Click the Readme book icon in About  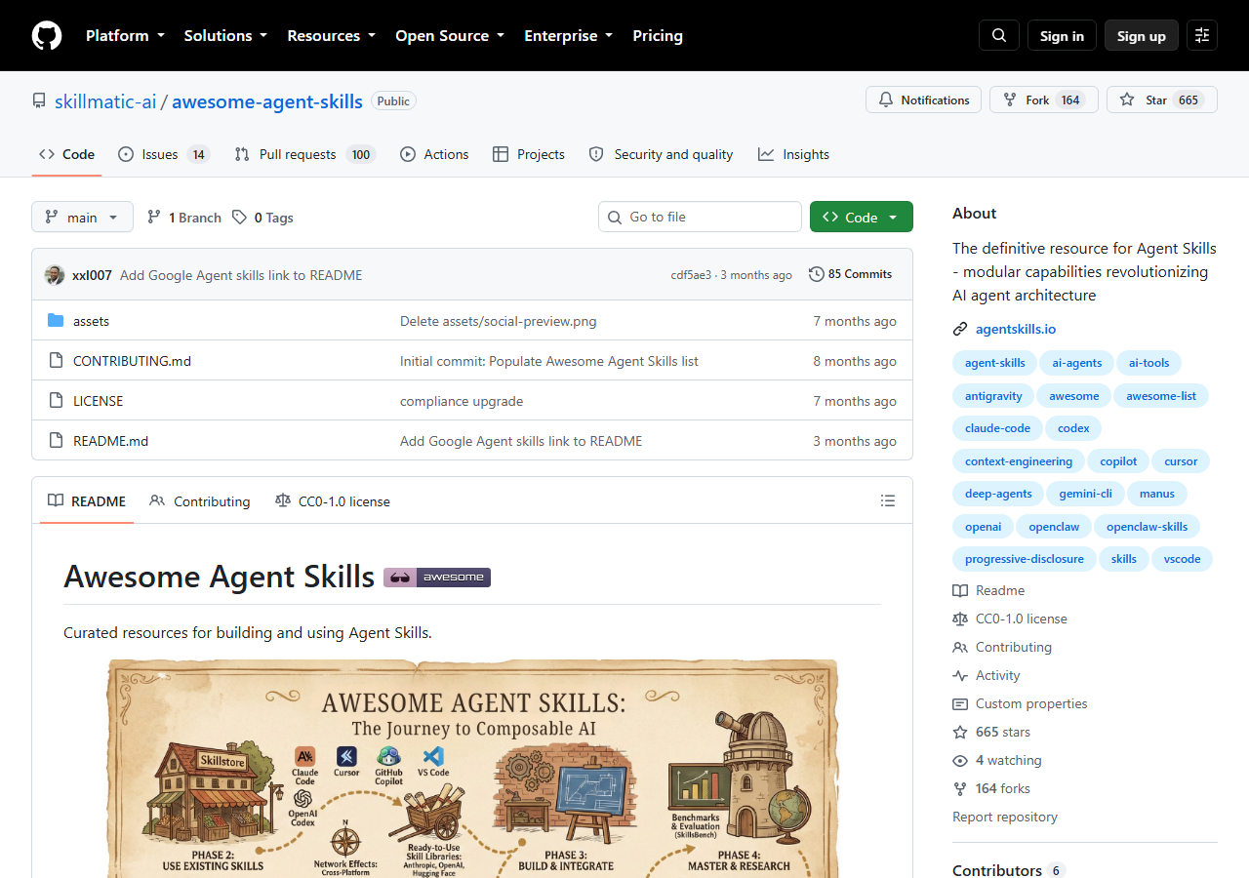click(960, 590)
